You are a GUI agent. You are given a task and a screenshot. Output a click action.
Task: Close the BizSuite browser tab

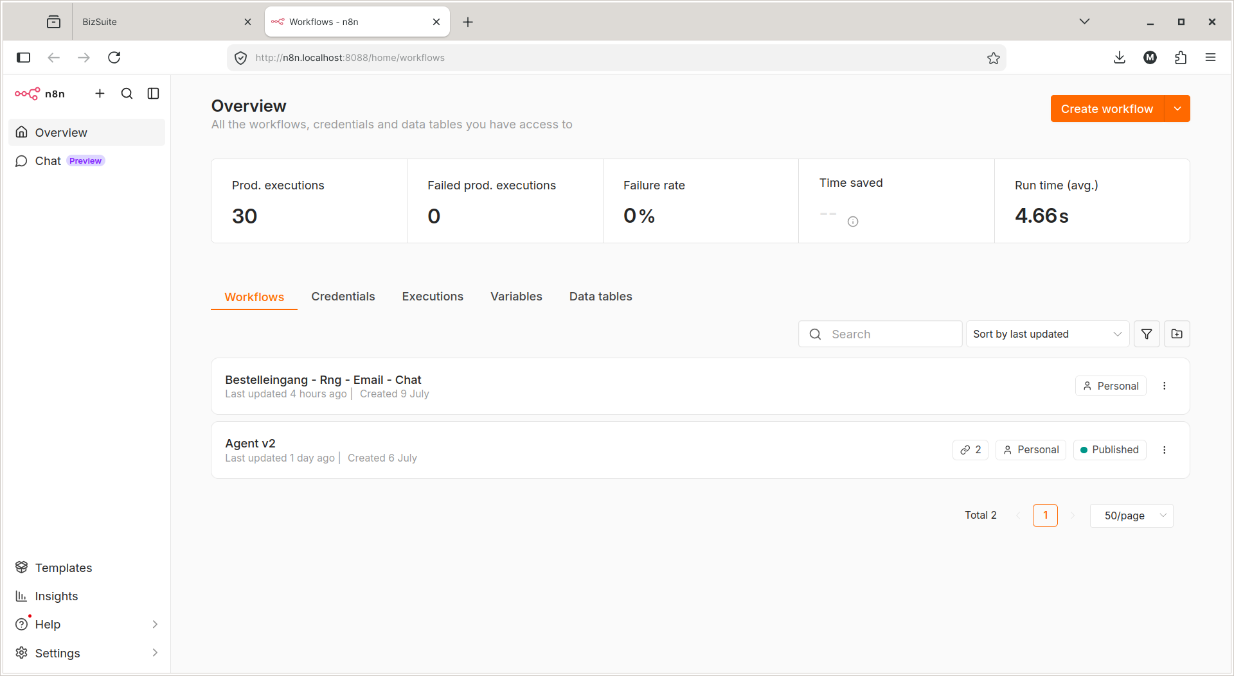(247, 22)
